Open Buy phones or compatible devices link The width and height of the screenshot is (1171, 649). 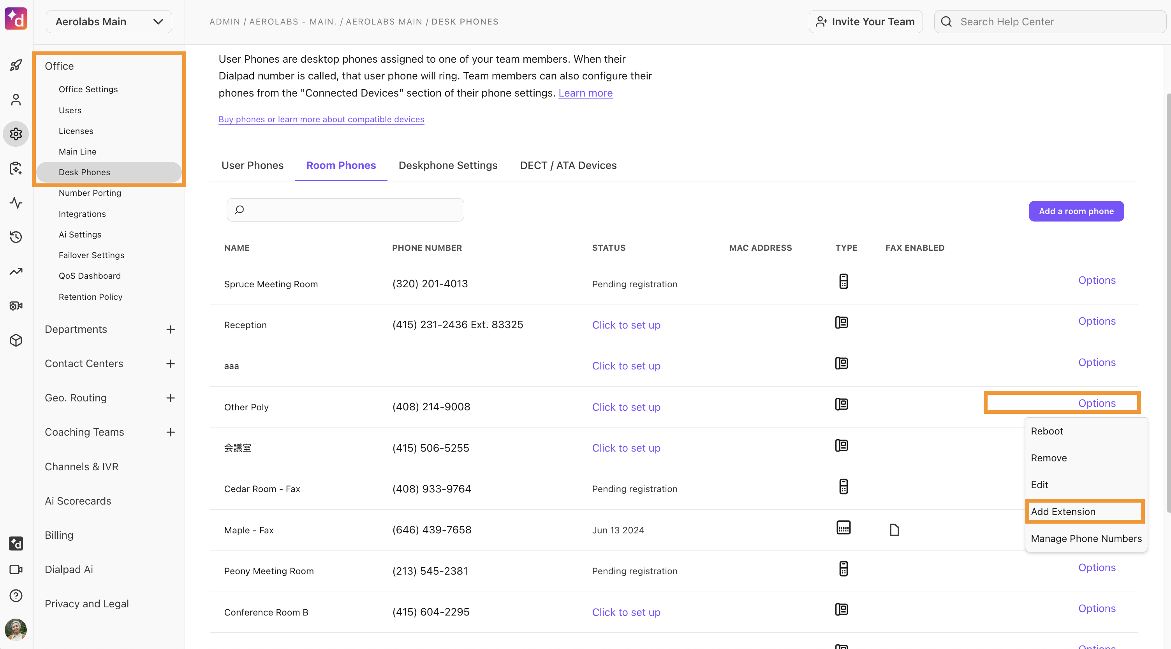click(321, 119)
